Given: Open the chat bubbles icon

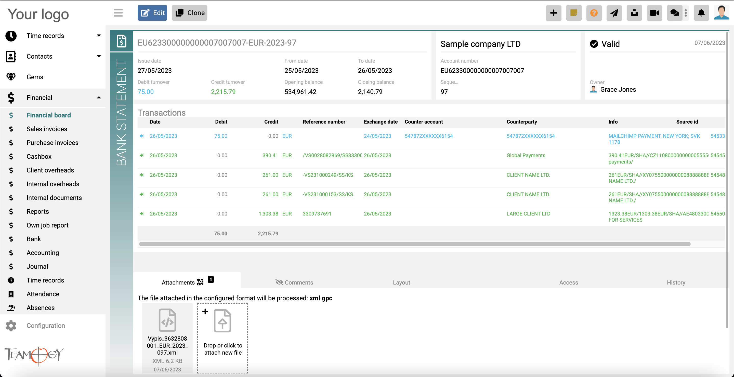Looking at the screenshot, I should [674, 13].
